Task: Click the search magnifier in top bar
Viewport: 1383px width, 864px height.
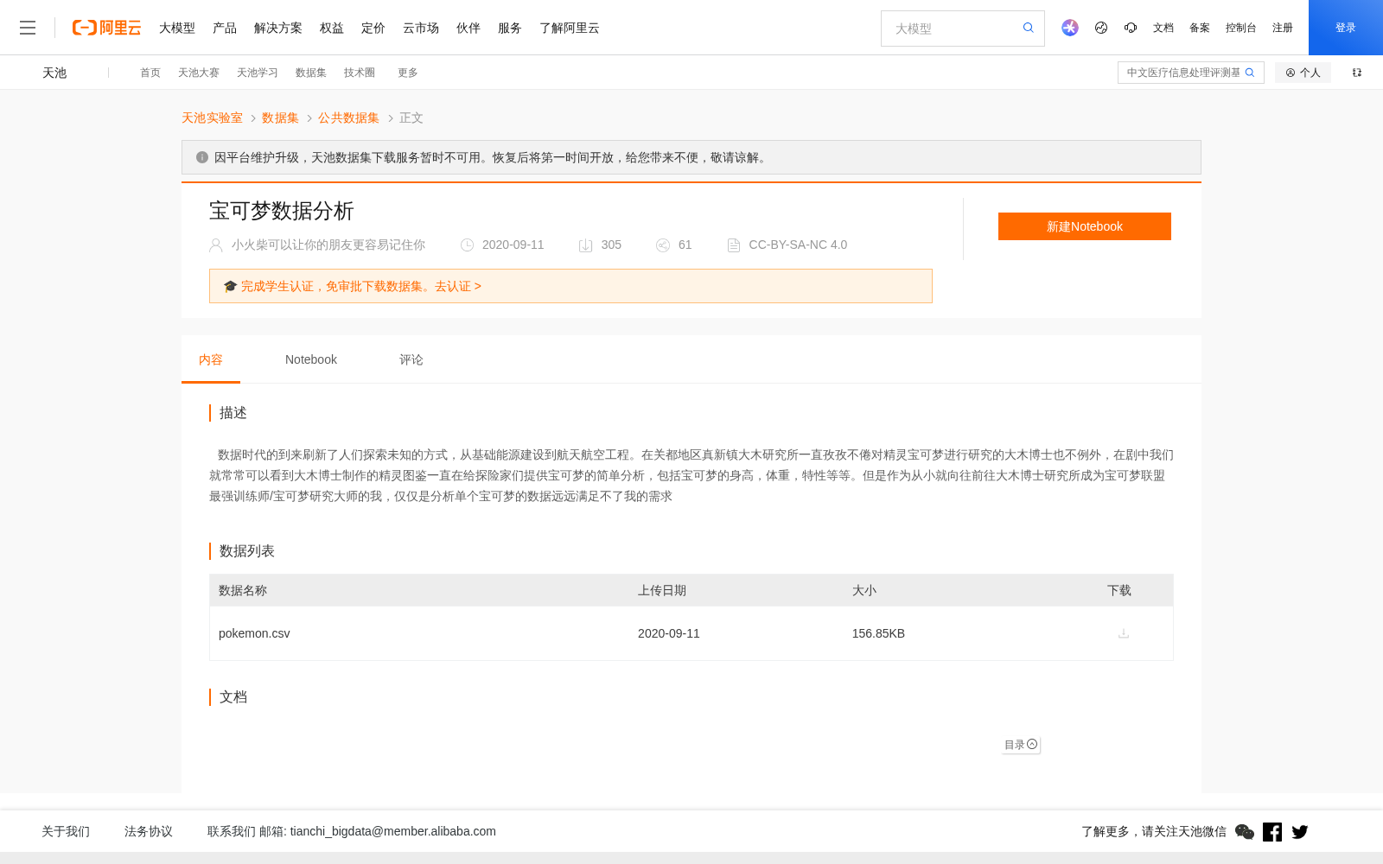Action: coord(1029,28)
